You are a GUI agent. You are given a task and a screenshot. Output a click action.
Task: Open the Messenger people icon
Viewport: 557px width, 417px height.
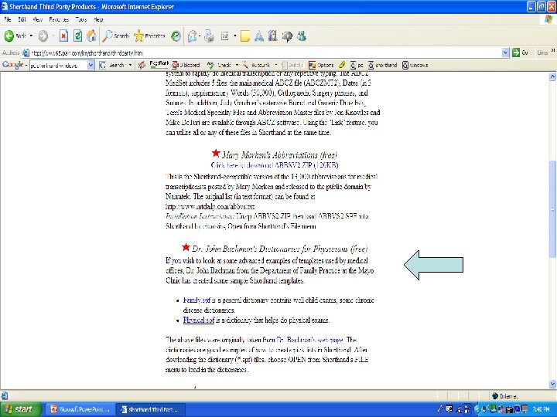coord(302,36)
